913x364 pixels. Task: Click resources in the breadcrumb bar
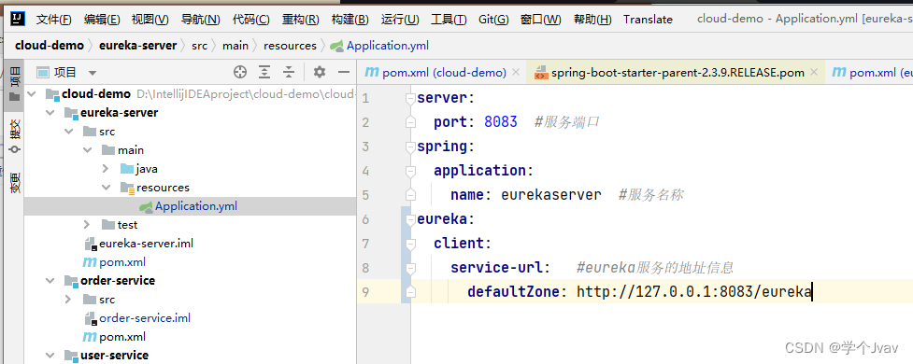(x=290, y=46)
